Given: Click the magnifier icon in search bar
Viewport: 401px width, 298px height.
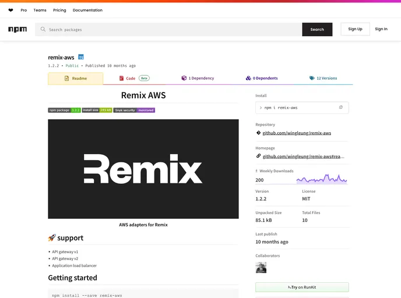Looking at the screenshot, I should pos(43,29).
